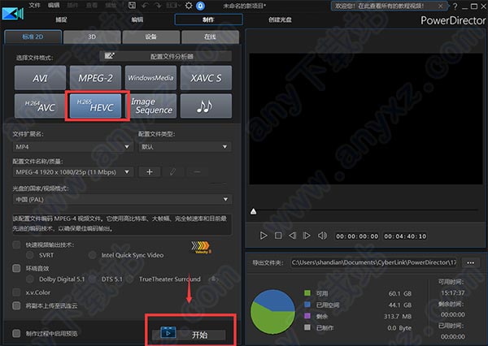
Task: Open the settings gear icon
Action: pos(189,6)
